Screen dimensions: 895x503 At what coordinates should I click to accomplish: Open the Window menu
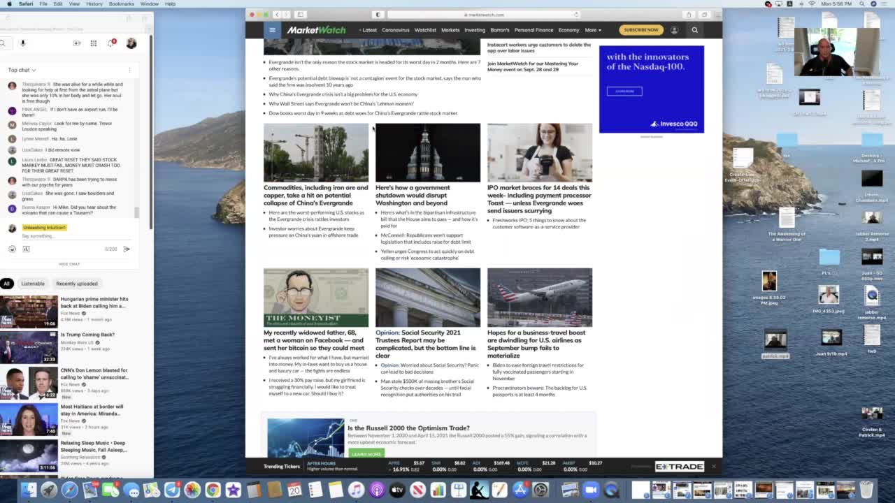point(150,3)
